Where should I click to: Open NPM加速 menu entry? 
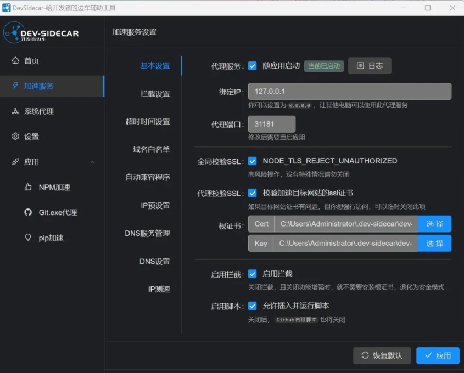52,187
